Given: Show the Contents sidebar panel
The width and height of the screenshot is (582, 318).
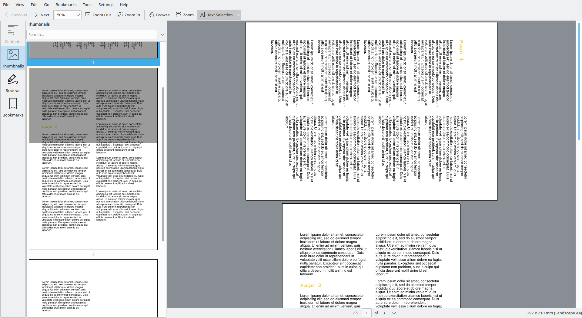Looking at the screenshot, I should point(13,34).
